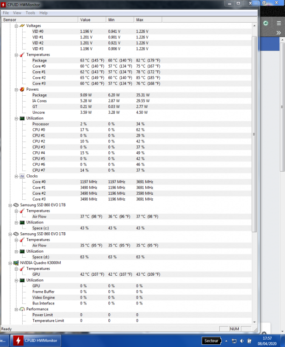Collapse the Performance group

click(16, 310)
